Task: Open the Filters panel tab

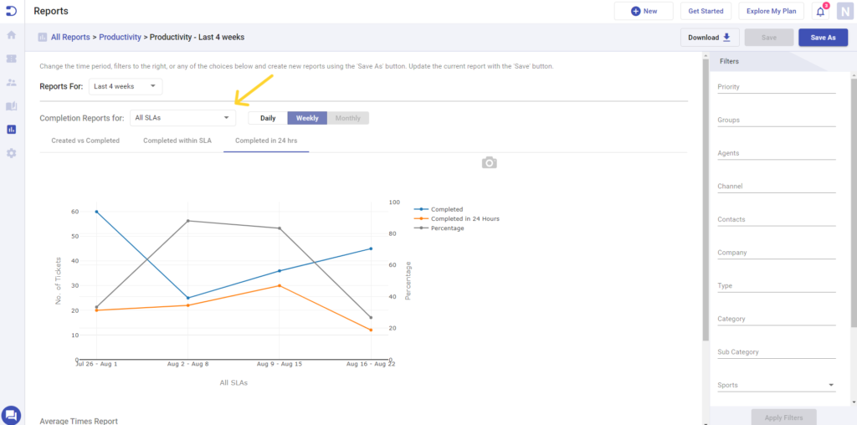Action: pyautogui.click(x=729, y=61)
